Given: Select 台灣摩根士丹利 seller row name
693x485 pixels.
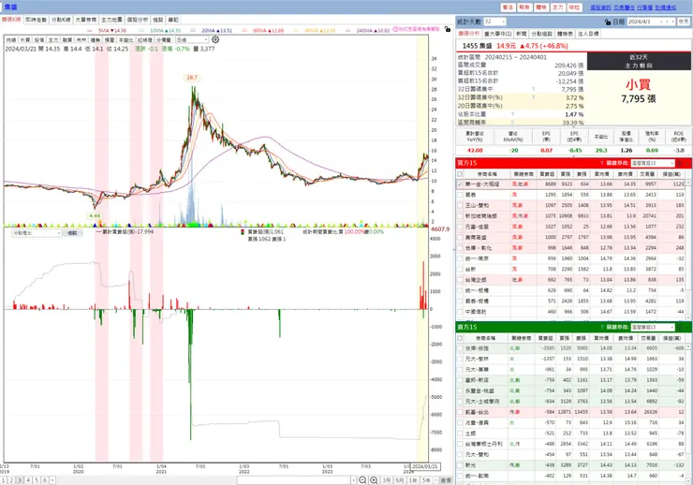Looking at the screenshot, I should pos(483,444).
